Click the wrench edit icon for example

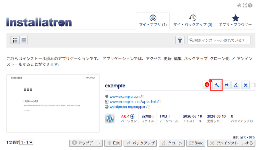click(217, 85)
